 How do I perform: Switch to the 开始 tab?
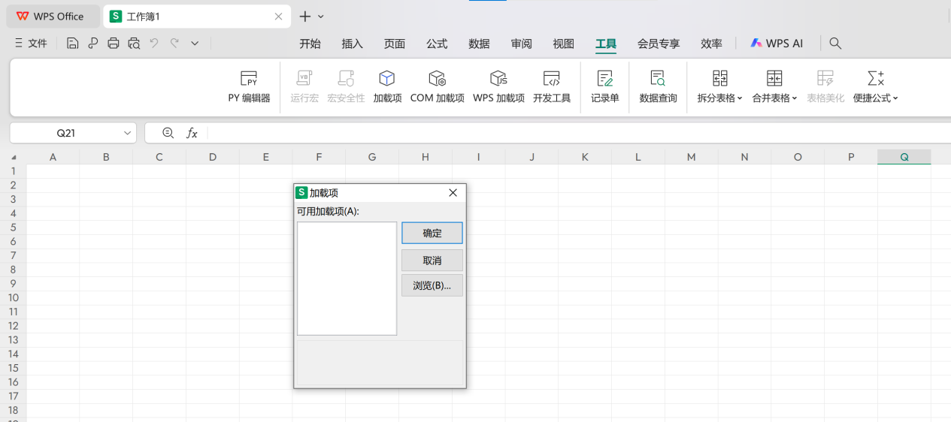[310, 44]
